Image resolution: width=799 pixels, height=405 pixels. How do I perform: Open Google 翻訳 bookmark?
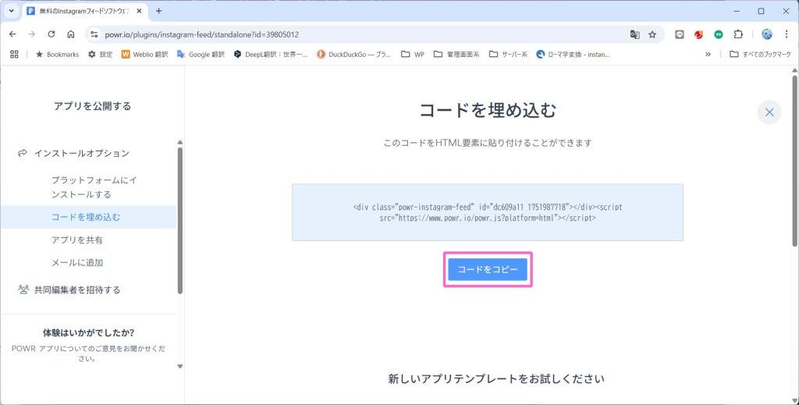(201, 54)
